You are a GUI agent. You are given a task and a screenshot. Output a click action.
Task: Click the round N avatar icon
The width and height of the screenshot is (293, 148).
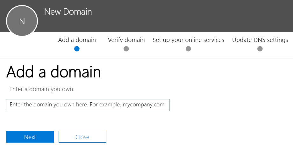(22, 21)
